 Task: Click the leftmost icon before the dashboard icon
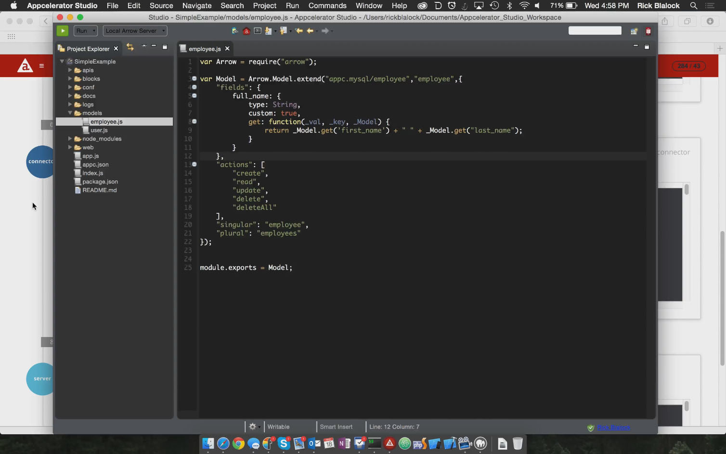pos(235,31)
